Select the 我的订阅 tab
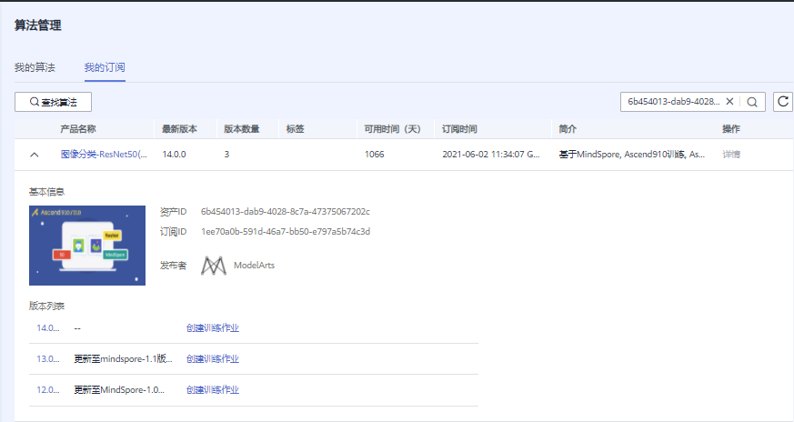Image resolution: width=794 pixels, height=422 pixels. [105, 68]
